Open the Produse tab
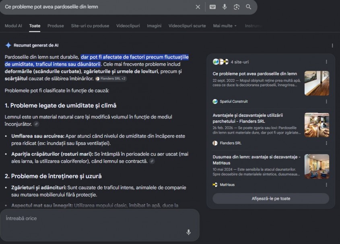The height and width of the screenshot is (244, 340). point(56,26)
